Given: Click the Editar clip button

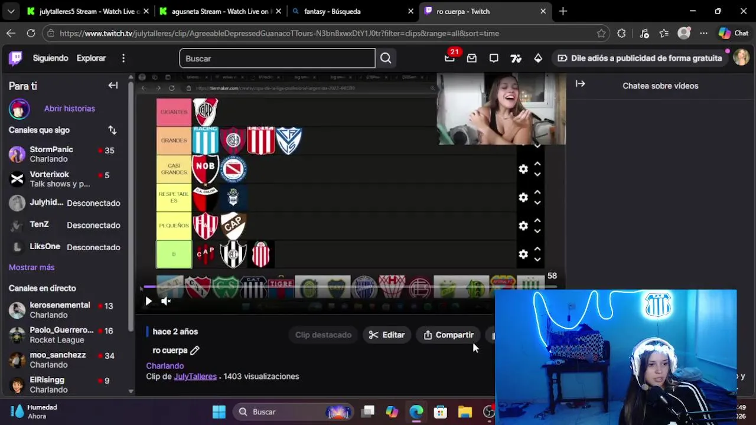Looking at the screenshot, I should click(x=387, y=335).
